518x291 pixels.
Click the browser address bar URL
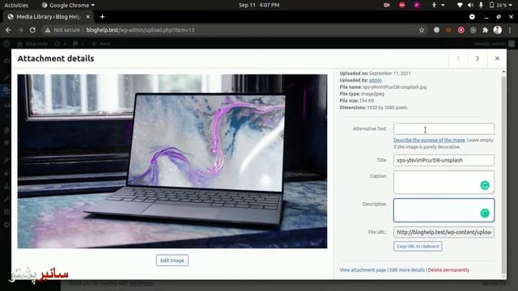coord(140,30)
